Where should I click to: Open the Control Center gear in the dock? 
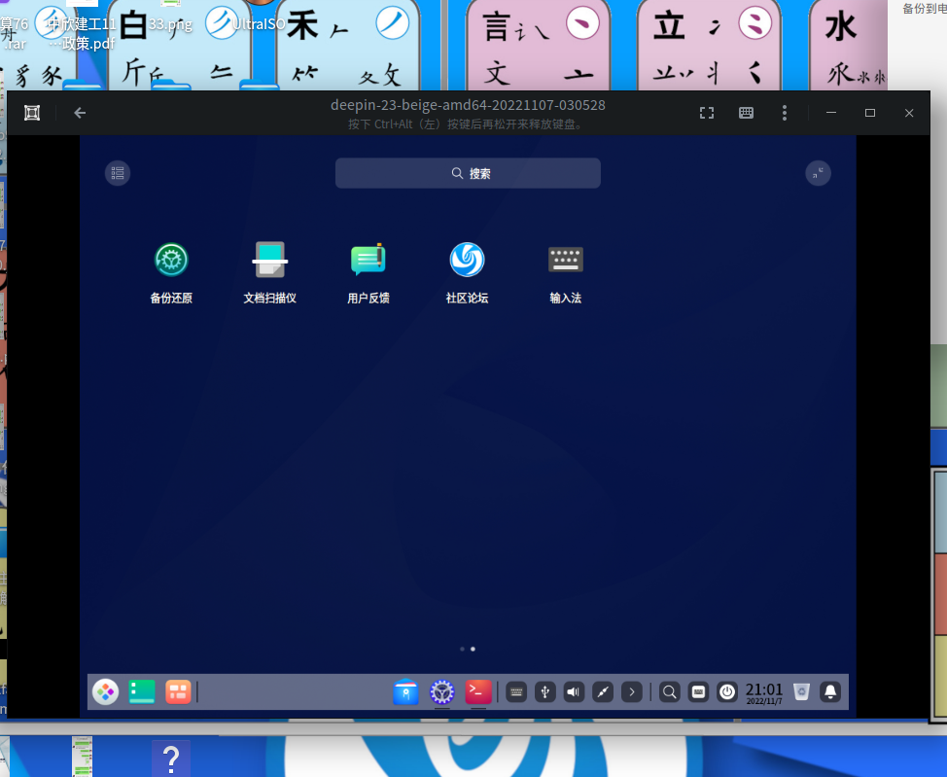point(441,692)
